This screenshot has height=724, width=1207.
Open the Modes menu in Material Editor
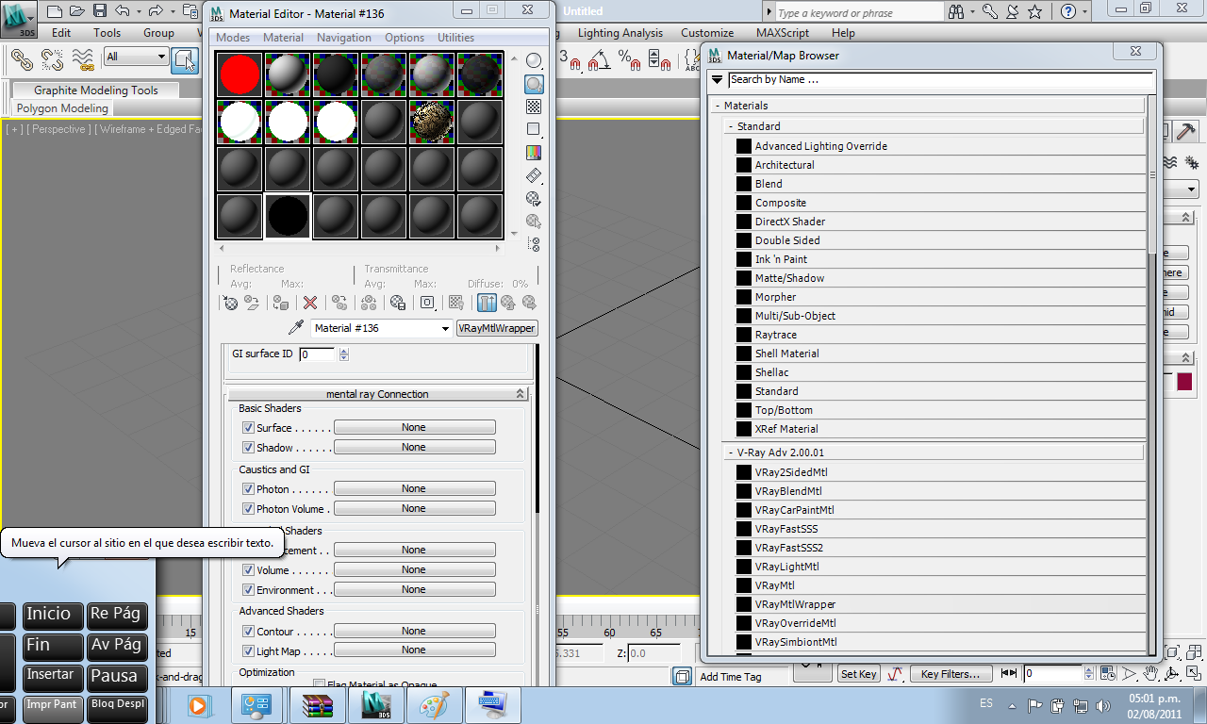233,38
